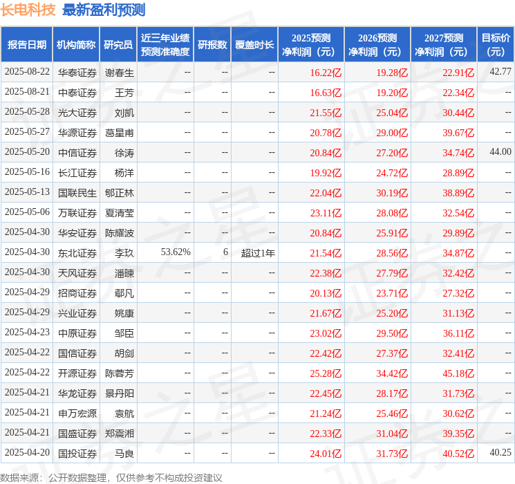Click the 目标价 column header
The width and height of the screenshot is (515, 484).
click(x=495, y=45)
